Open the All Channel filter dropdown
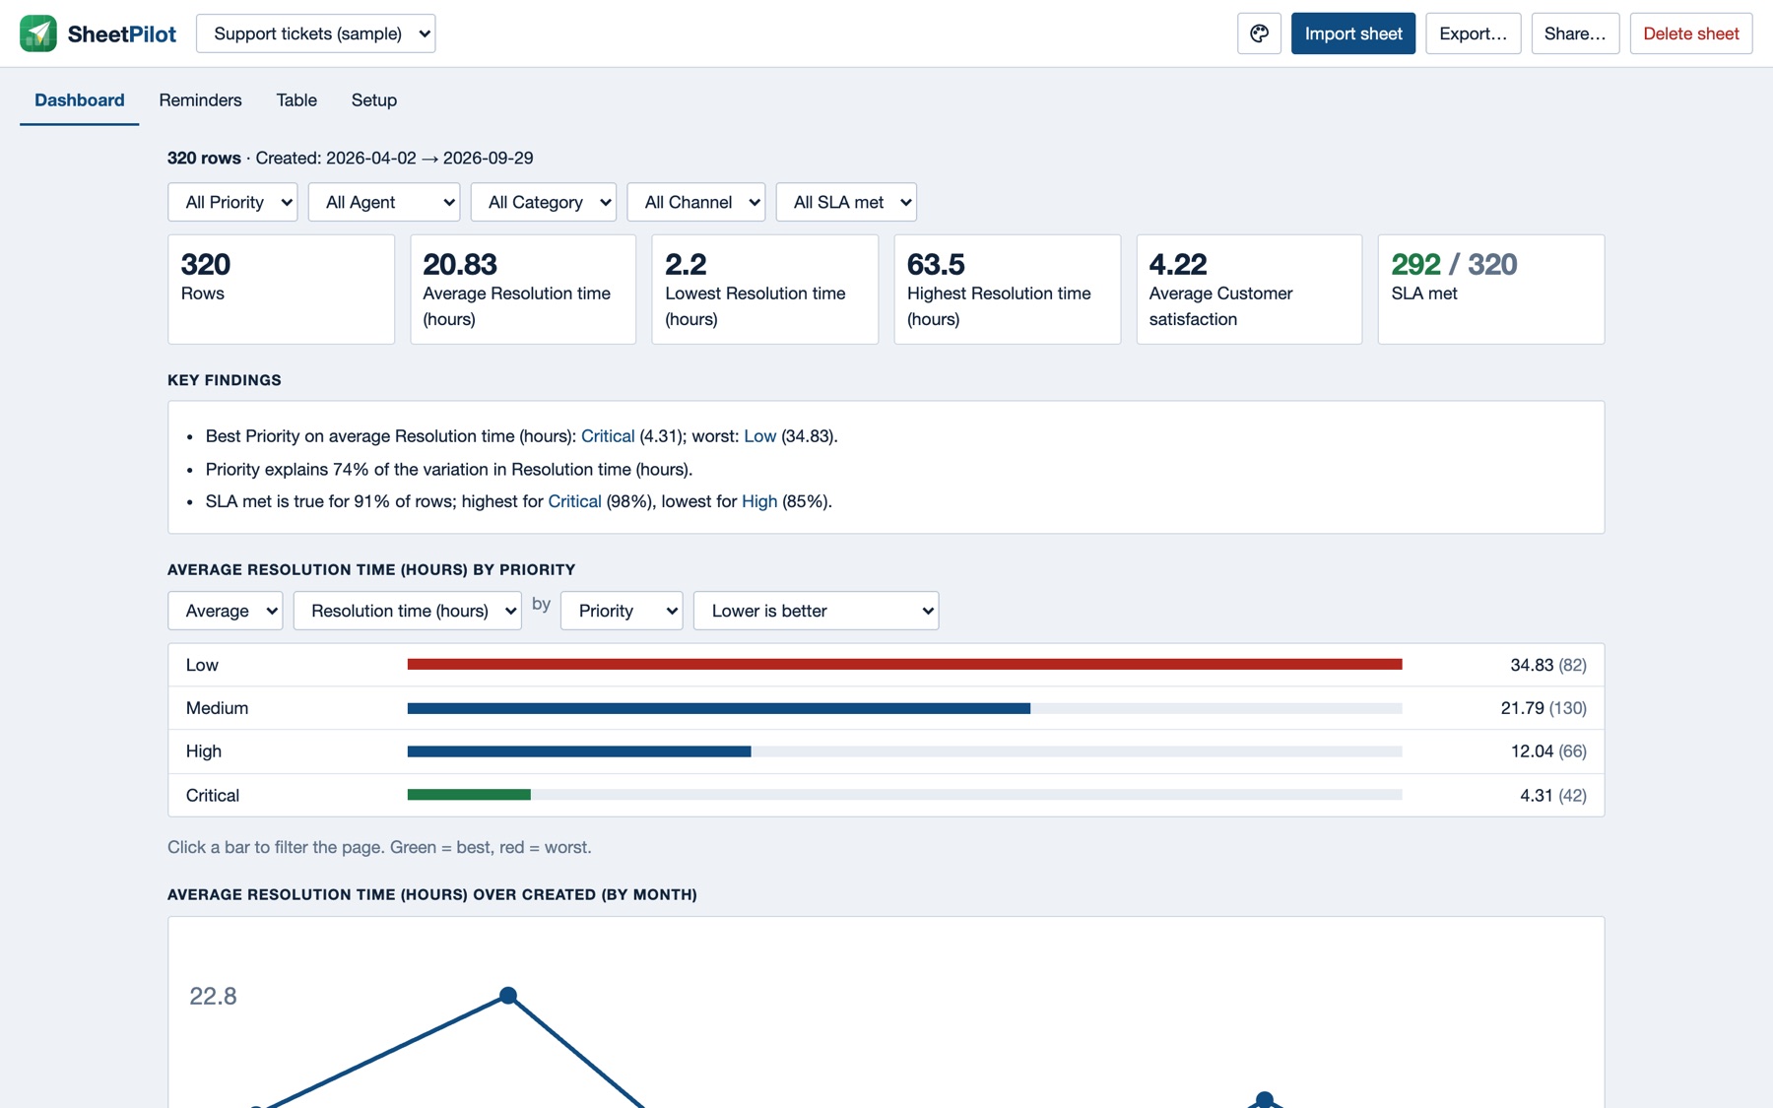The width and height of the screenshot is (1773, 1108). (x=695, y=202)
